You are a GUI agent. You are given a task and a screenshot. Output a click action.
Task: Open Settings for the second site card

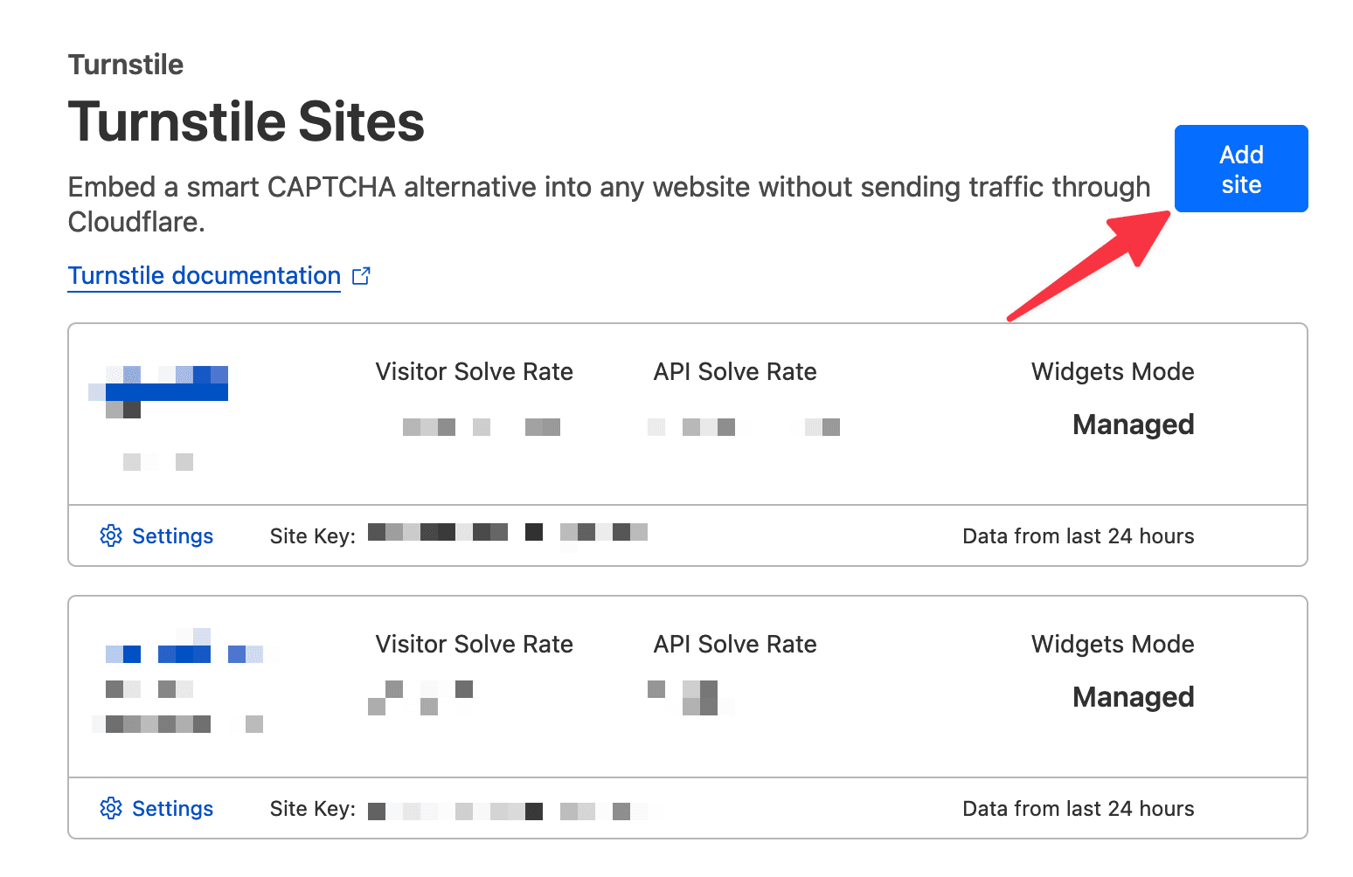point(156,808)
